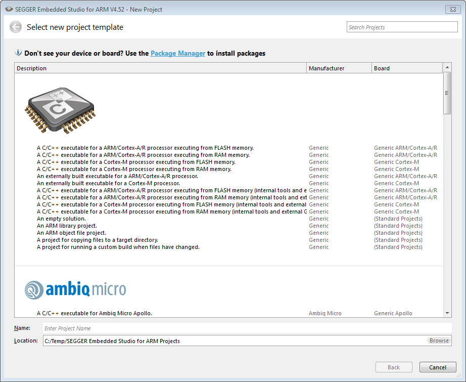Click the back arrow icon in header
Image resolution: width=466 pixels, height=382 pixels.
16,27
